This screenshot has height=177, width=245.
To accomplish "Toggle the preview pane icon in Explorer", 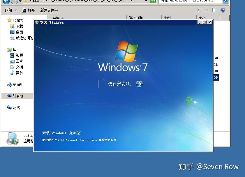I will click(215, 10).
